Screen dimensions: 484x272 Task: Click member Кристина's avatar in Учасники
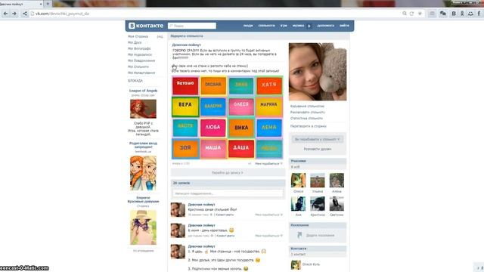[318, 204]
